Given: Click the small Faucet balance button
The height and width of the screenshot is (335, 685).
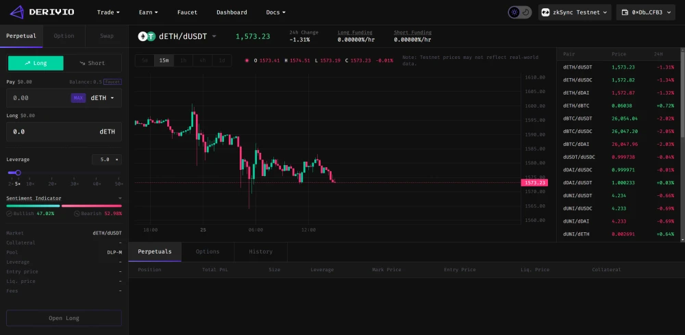Looking at the screenshot, I should (x=113, y=82).
